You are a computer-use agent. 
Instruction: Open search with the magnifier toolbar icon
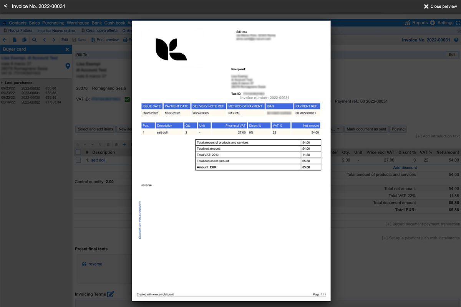[x=34, y=40]
